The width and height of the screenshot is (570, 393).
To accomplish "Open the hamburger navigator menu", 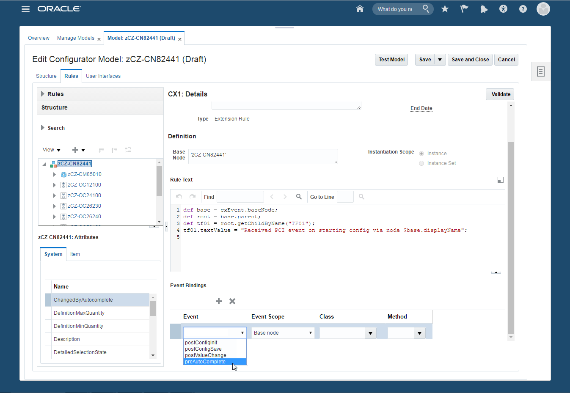I will tap(26, 9).
